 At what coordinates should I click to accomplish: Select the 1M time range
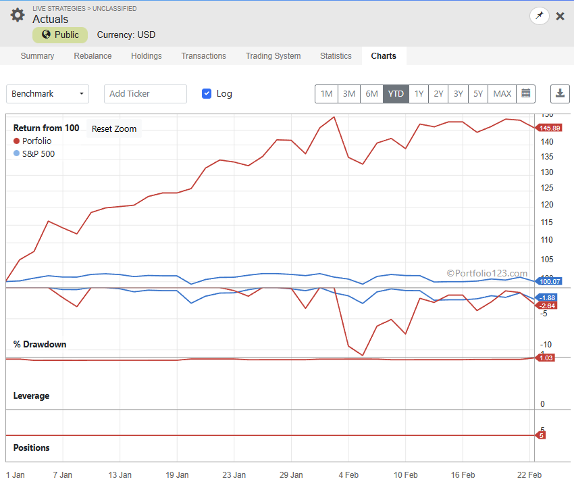pos(326,94)
